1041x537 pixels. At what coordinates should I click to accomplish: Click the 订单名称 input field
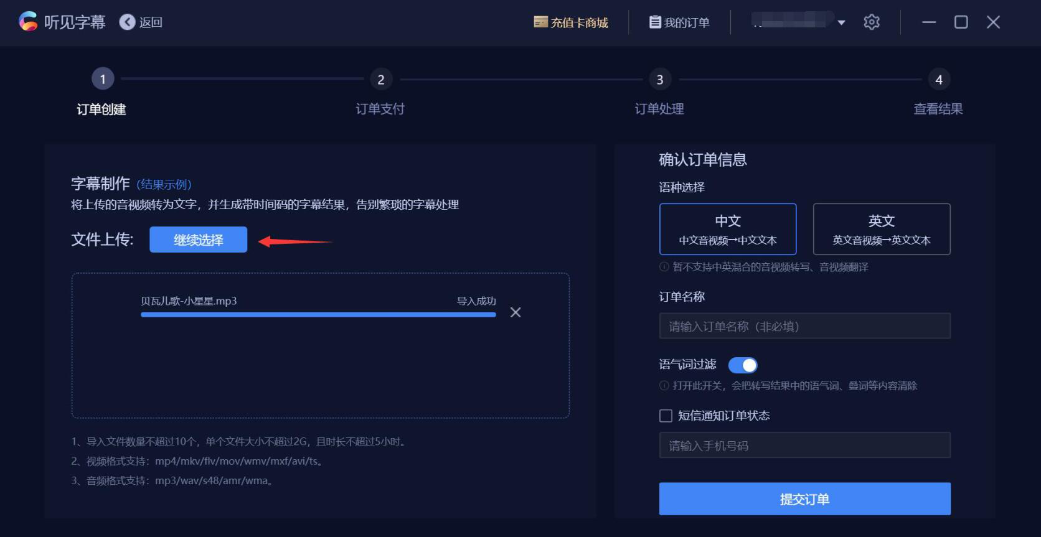804,326
